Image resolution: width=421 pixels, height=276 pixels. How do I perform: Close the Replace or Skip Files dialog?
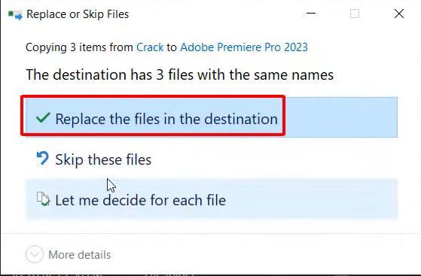pos(399,14)
